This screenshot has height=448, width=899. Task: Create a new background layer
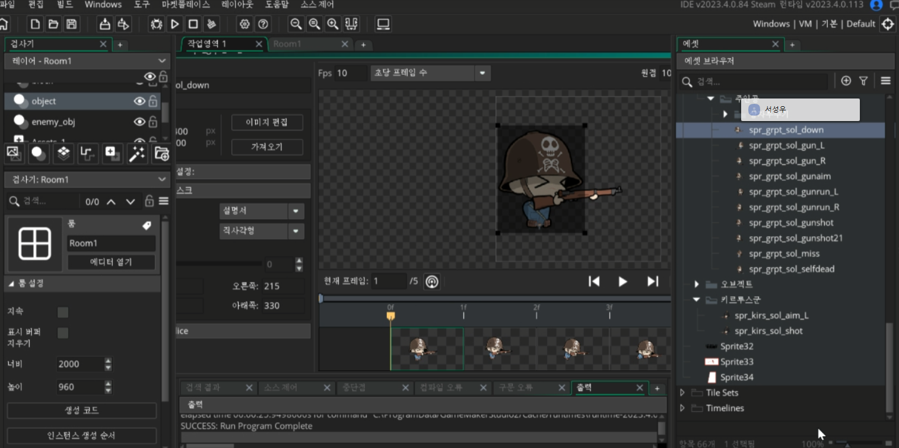[x=14, y=153]
